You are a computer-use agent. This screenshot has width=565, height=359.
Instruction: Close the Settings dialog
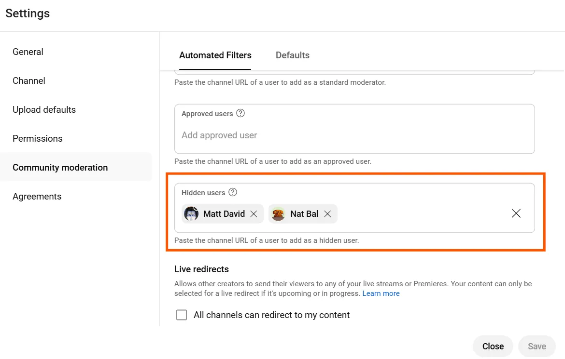pos(493,346)
